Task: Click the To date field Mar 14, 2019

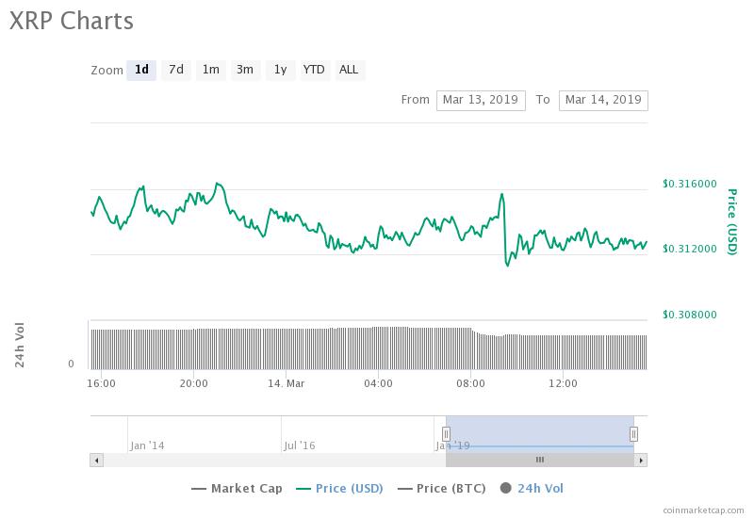Action: pyautogui.click(x=603, y=101)
